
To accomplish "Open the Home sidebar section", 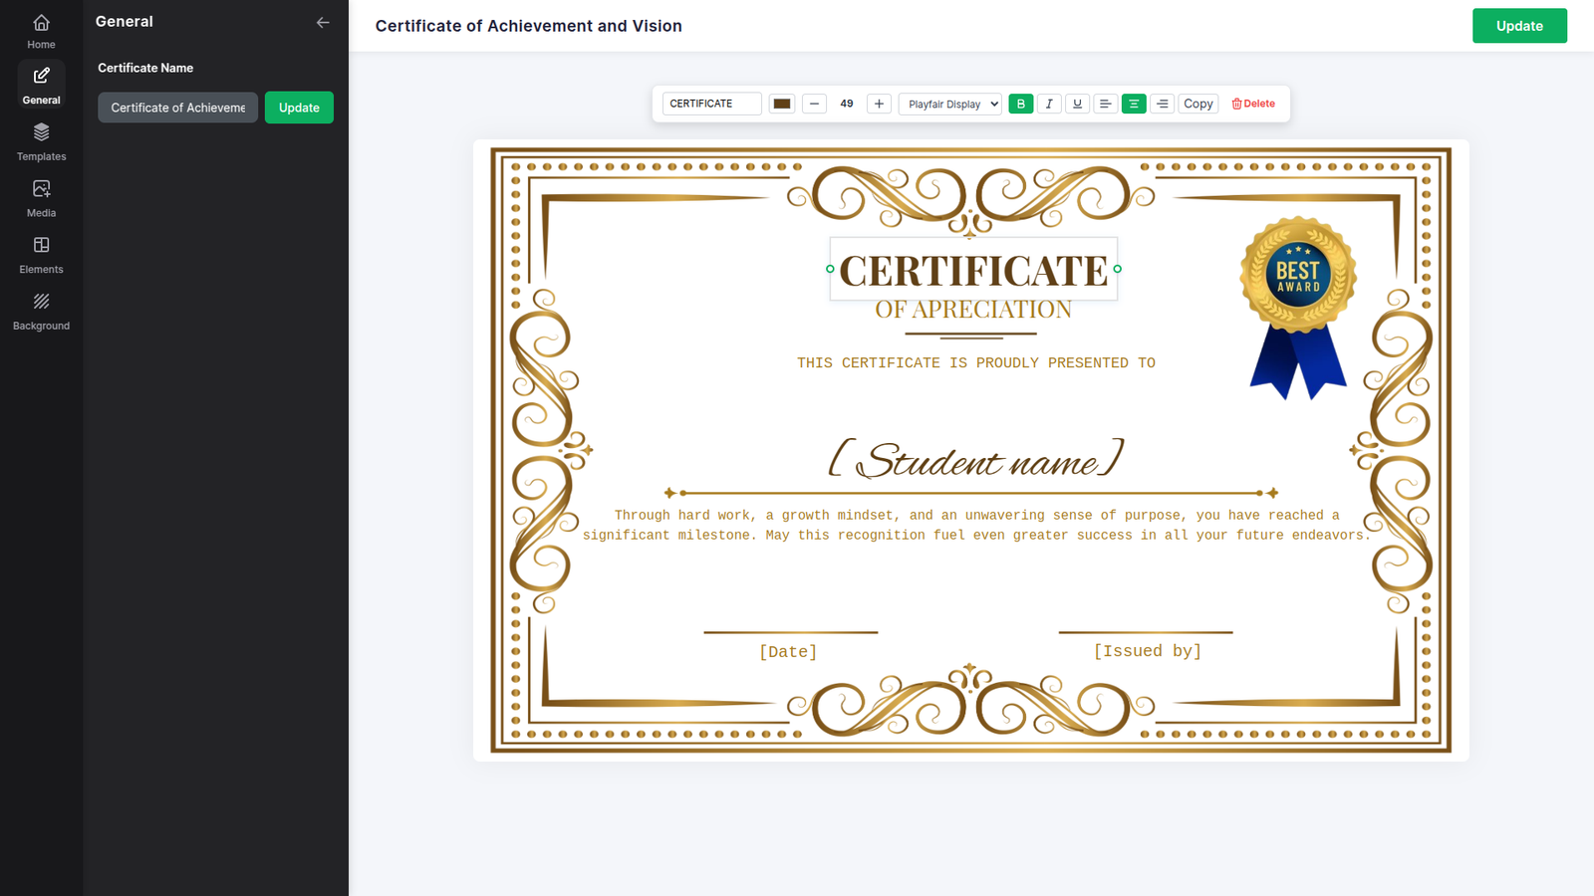I will (41, 31).
